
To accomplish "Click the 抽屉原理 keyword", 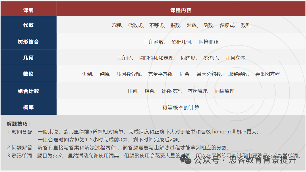I will tap(225, 91).
